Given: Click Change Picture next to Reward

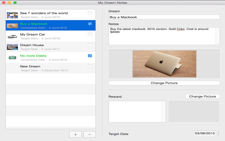Looking at the screenshot, I should click(202, 96).
